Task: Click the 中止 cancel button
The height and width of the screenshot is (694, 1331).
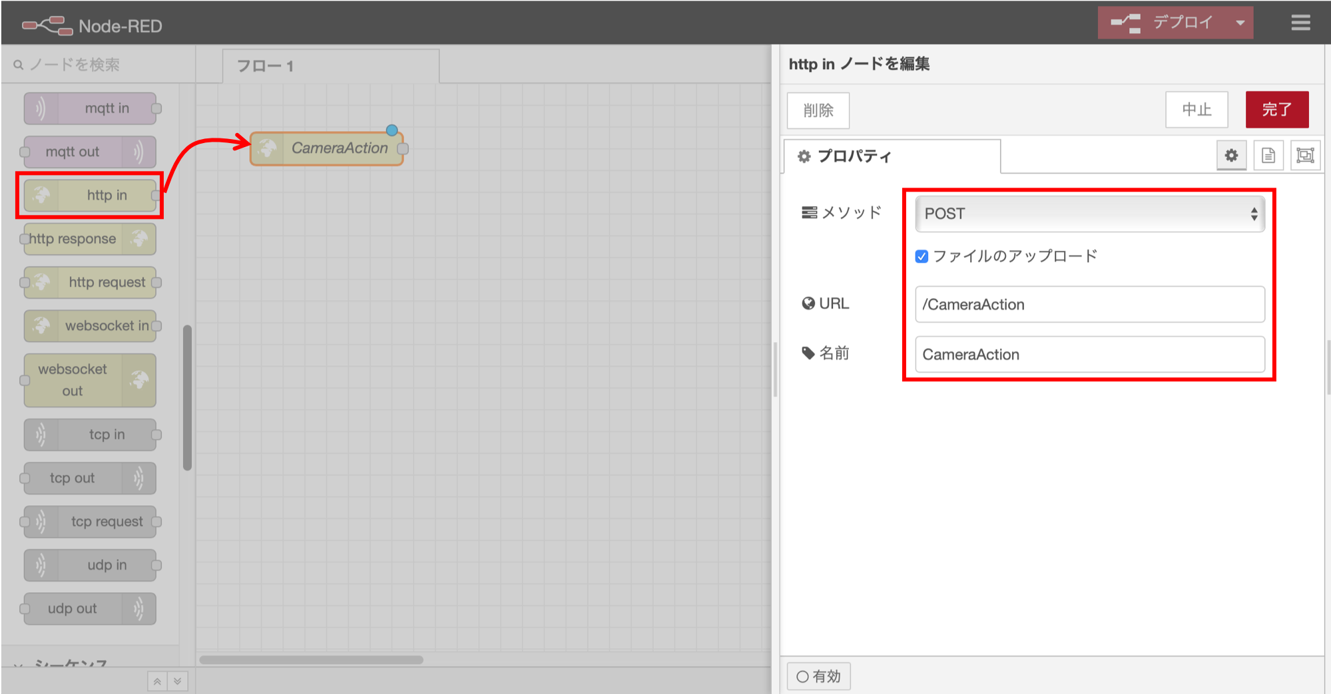Action: (x=1197, y=110)
